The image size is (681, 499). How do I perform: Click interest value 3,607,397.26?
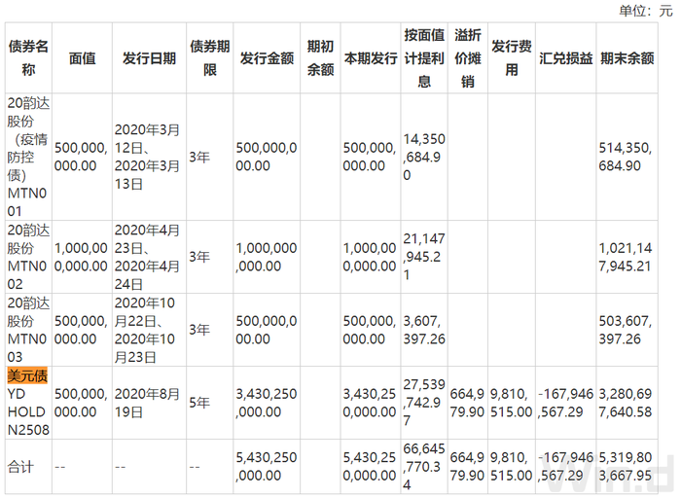424,330
